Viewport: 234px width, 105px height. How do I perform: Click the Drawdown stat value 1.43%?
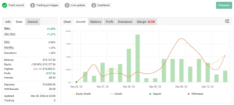(x=52, y=53)
